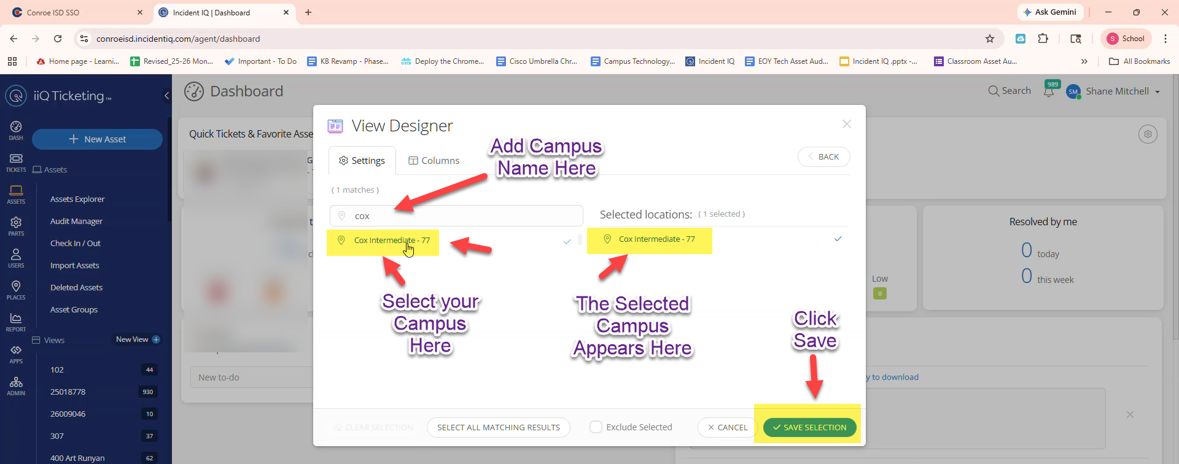
Task: Open Audit Manager
Action: 76,221
